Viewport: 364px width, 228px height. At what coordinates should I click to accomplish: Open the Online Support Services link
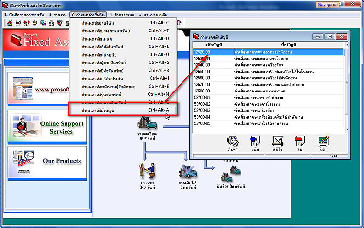click(62, 127)
